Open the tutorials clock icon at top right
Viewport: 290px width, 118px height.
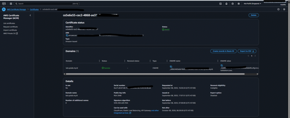point(284,9)
